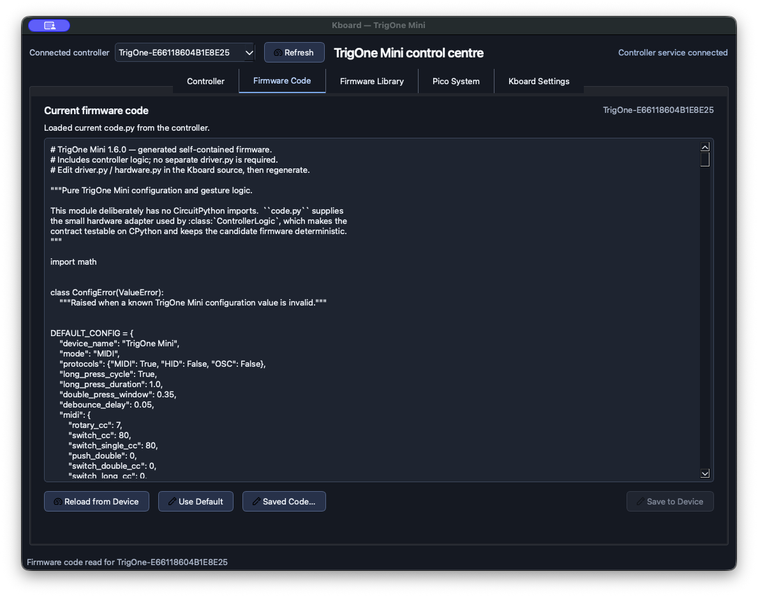
Task: Click the "TrigOne Mini control centre" title
Action: tap(408, 53)
